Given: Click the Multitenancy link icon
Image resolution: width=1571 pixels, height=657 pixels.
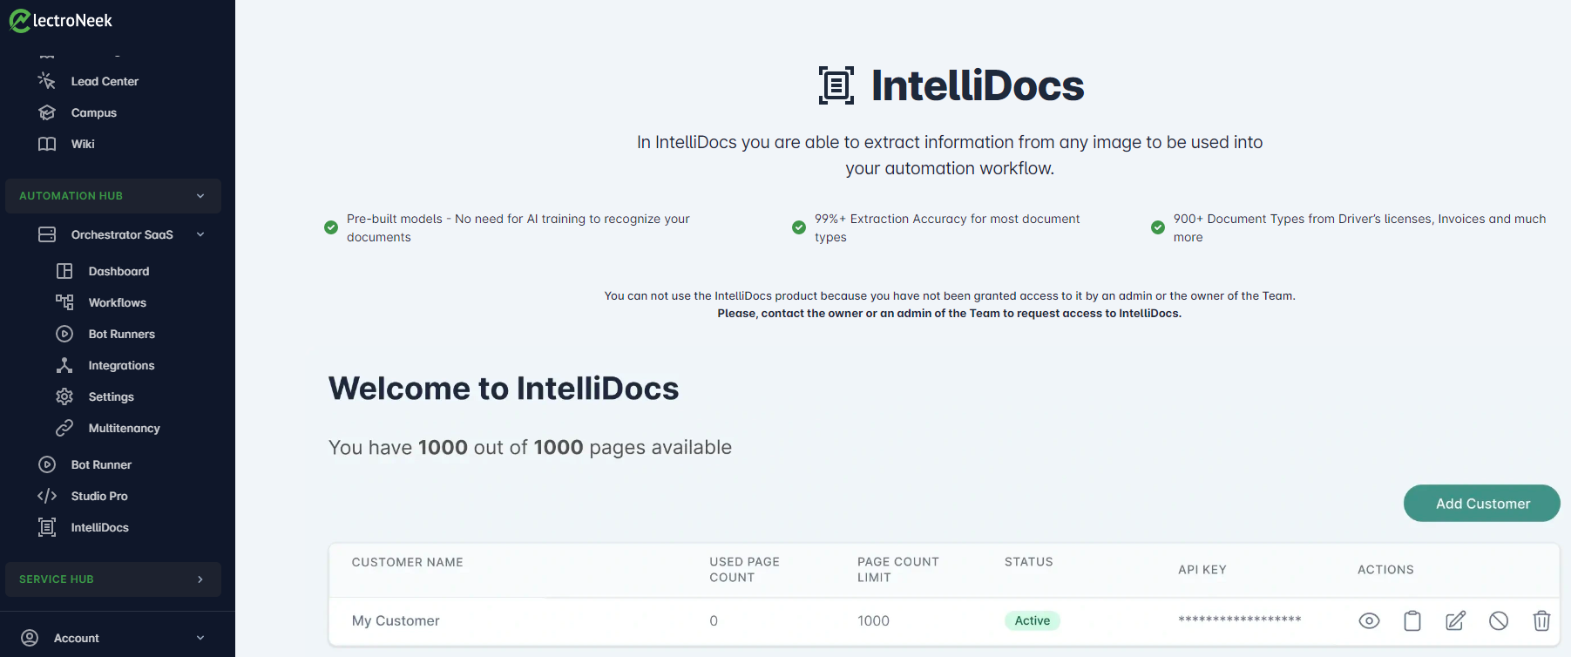Looking at the screenshot, I should point(64,428).
